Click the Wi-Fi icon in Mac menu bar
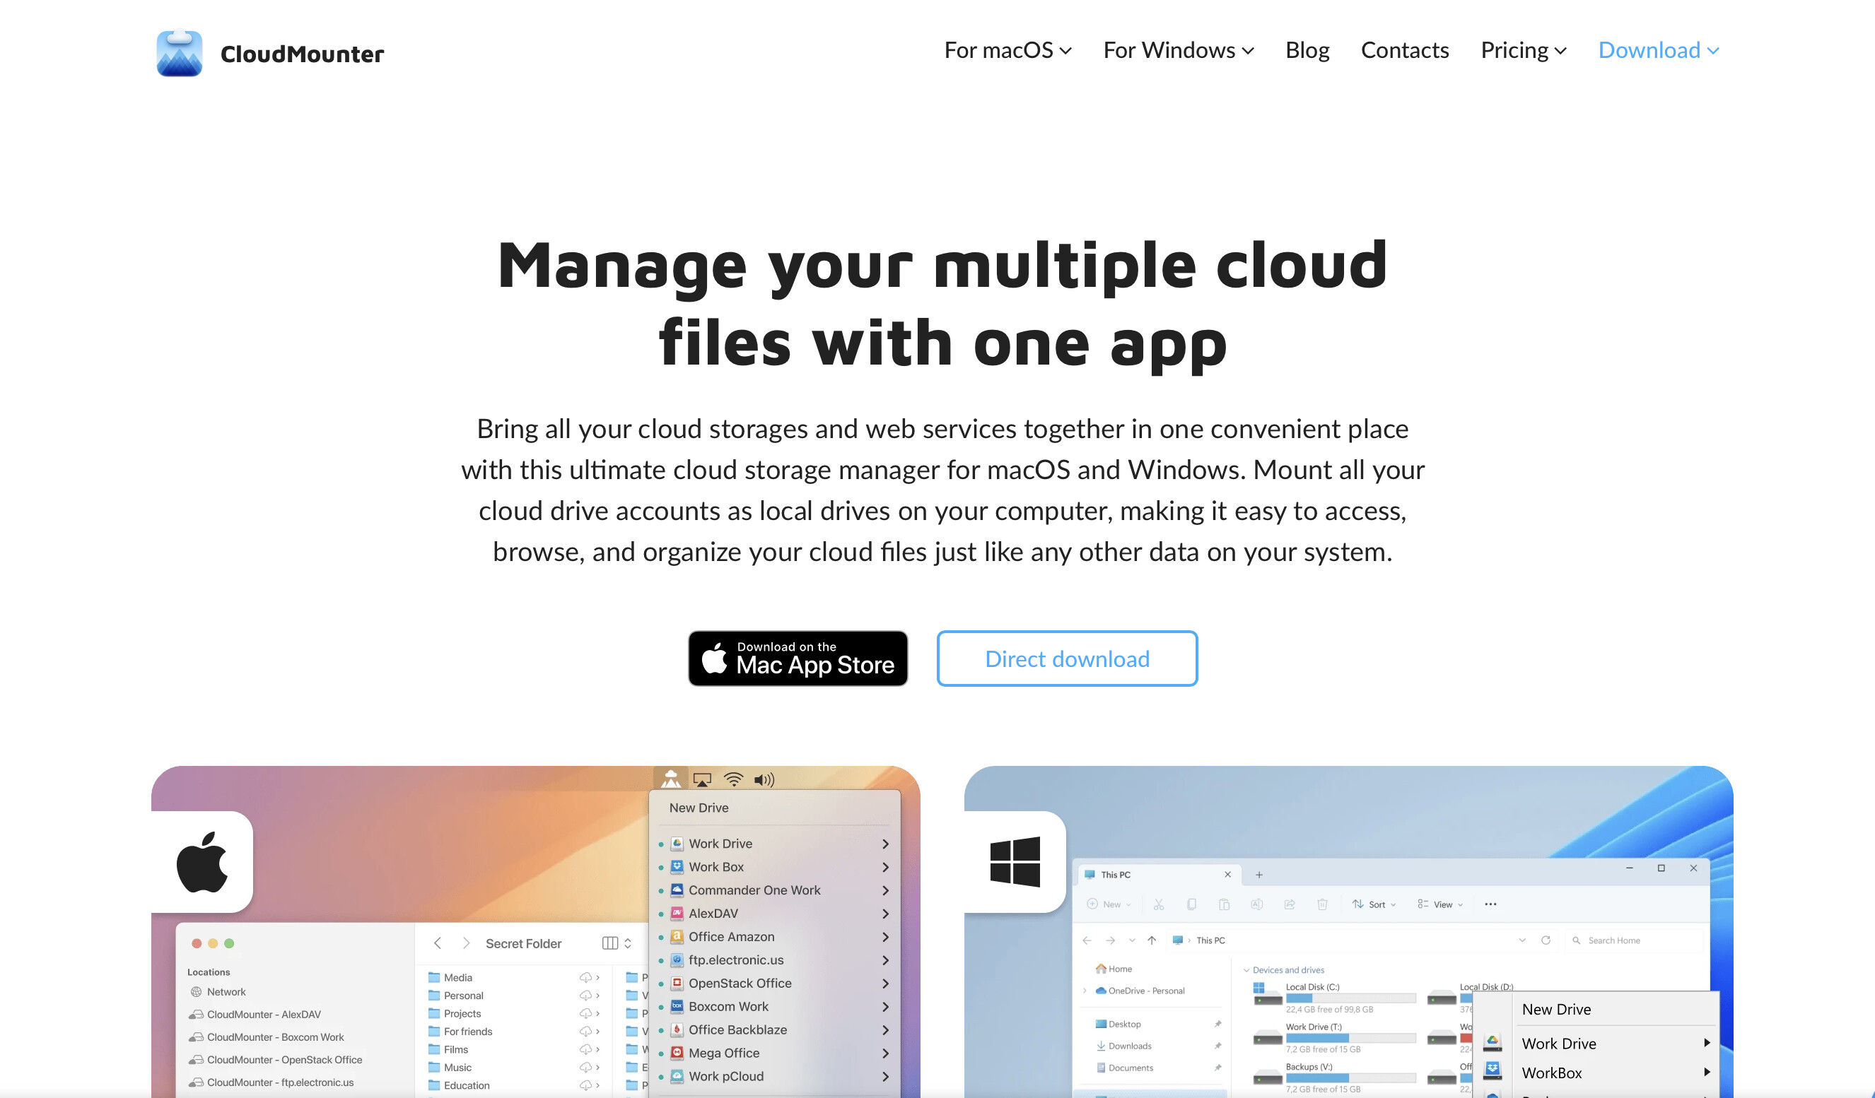The height and width of the screenshot is (1098, 1875). [733, 779]
